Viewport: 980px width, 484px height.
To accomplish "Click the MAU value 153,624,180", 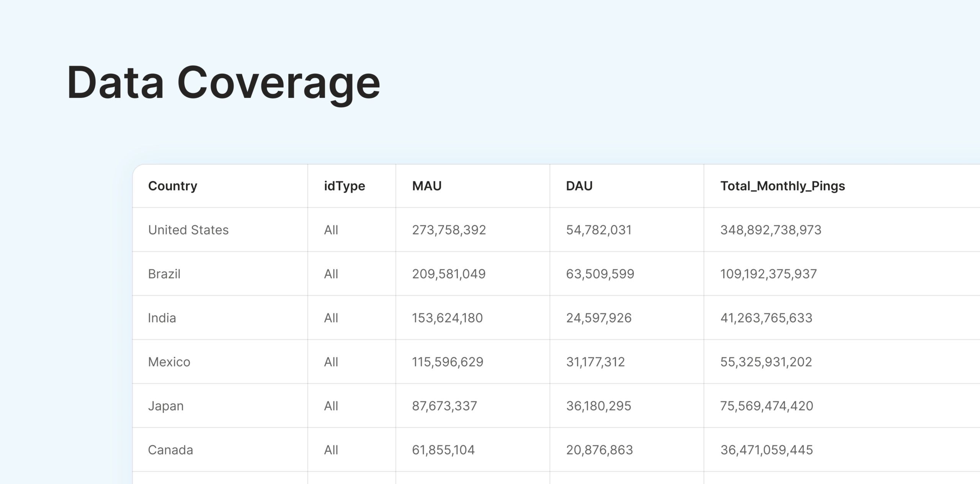I will tap(448, 318).
